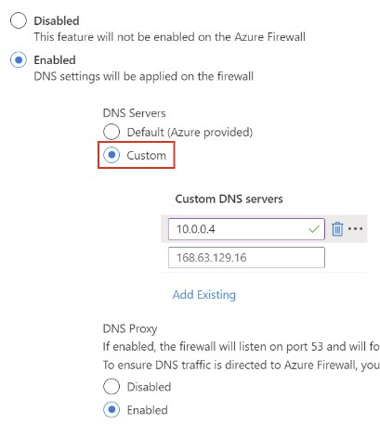Screen dimensions: 380x436
Task: Delete the 10.0.0.4 DNS server entry
Action: 337,229
